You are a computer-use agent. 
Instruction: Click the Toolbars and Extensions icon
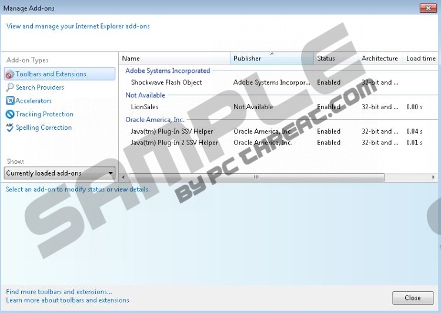tap(10, 75)
